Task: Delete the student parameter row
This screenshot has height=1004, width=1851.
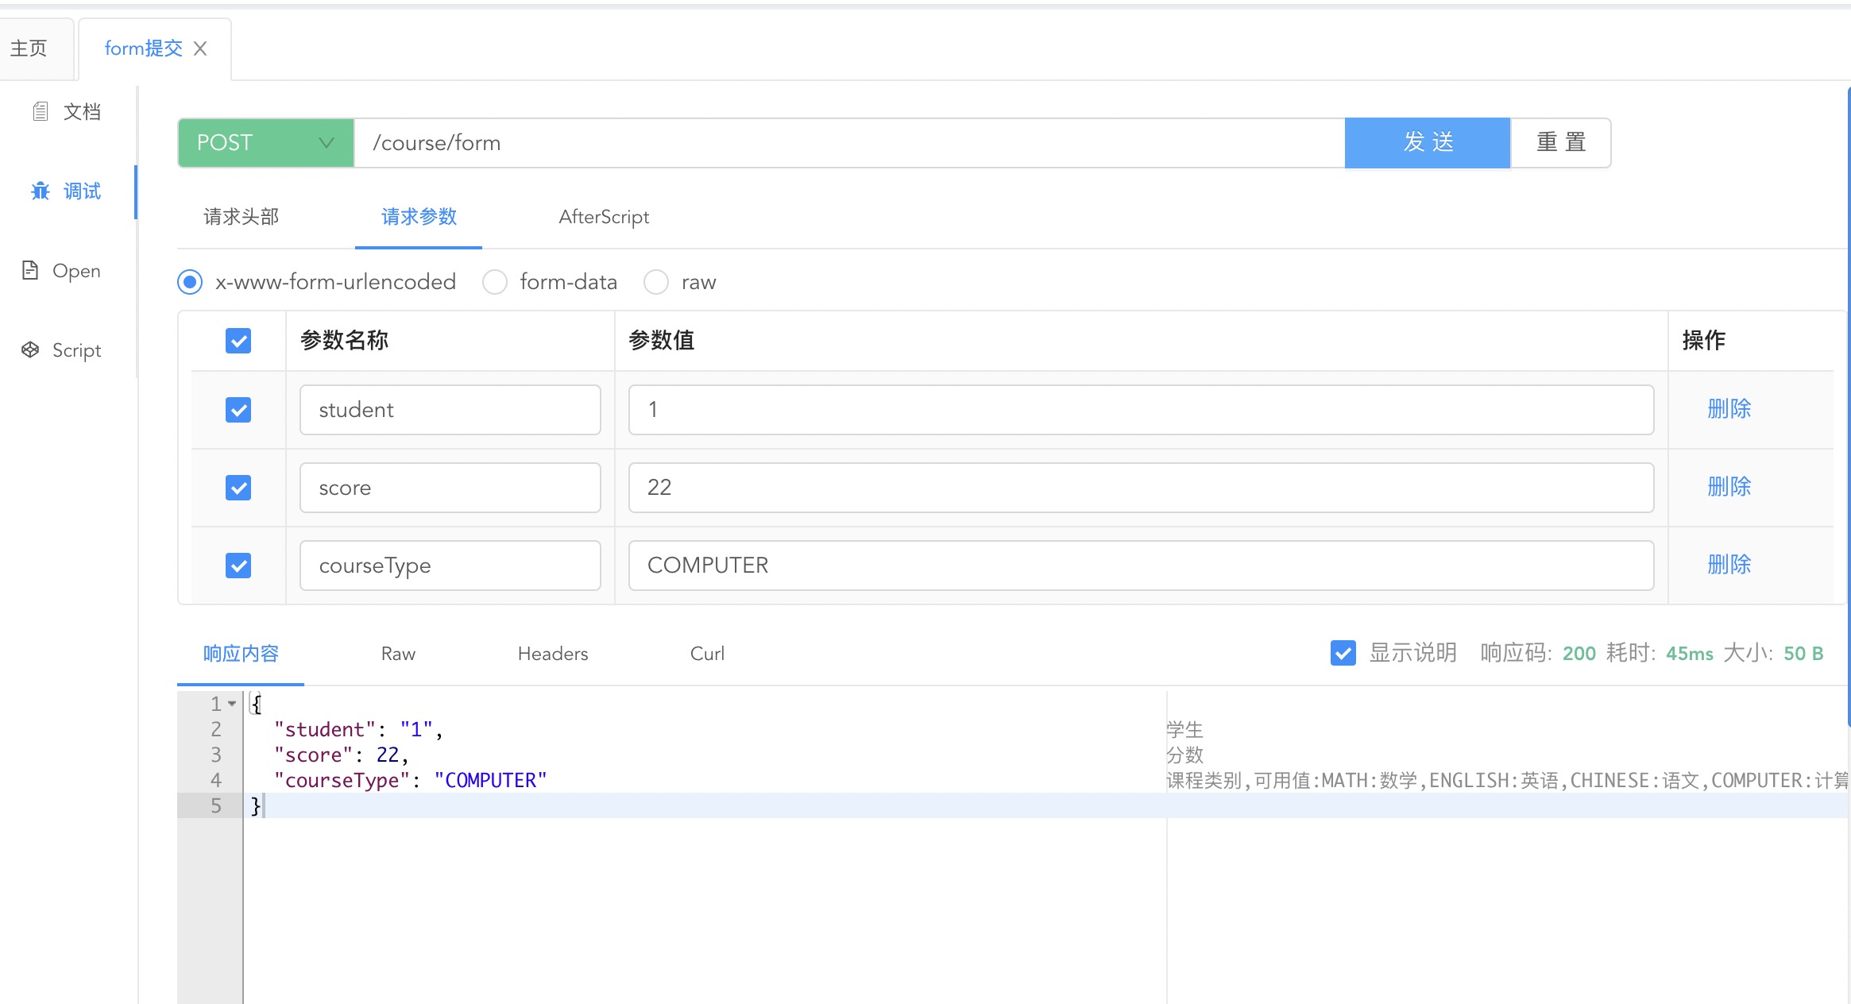Action: click(1729, 409)
